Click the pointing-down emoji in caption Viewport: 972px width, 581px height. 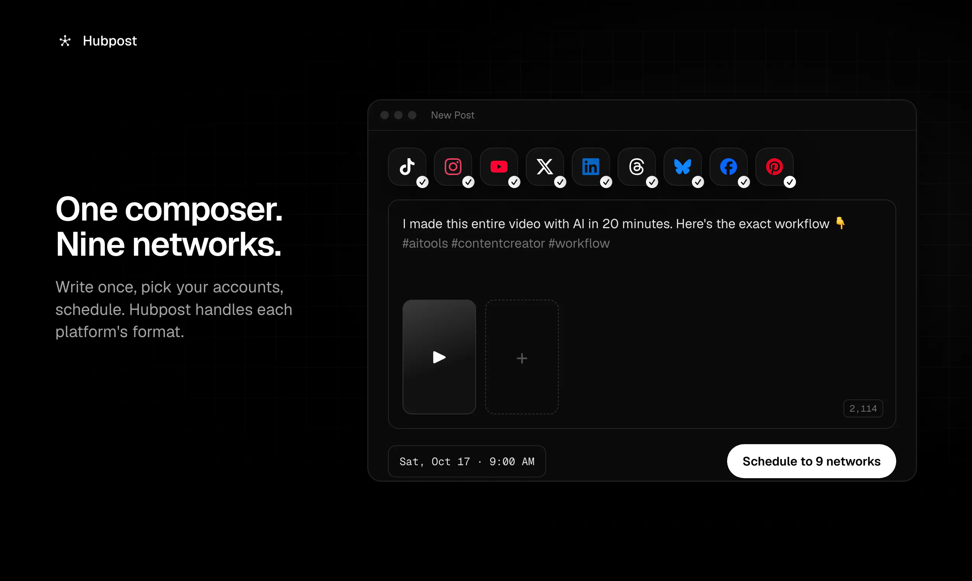840,223
